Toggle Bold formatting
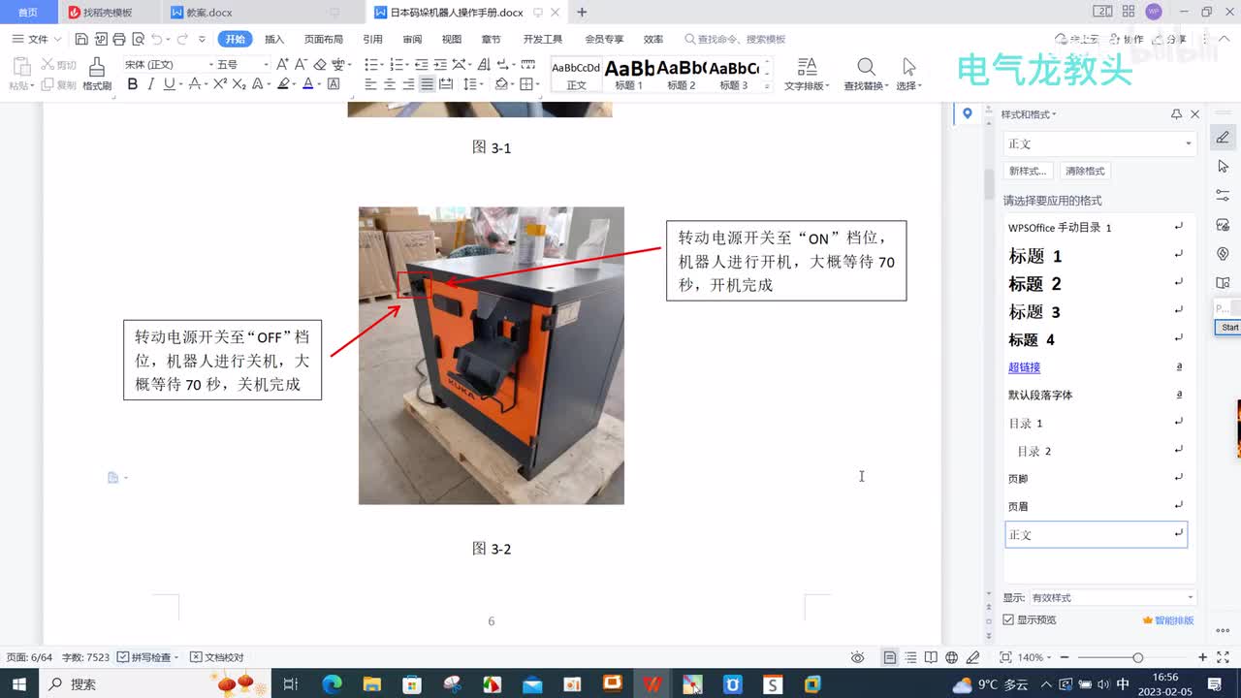Viewport: 1241px width, 698px height. coord(133,84)
